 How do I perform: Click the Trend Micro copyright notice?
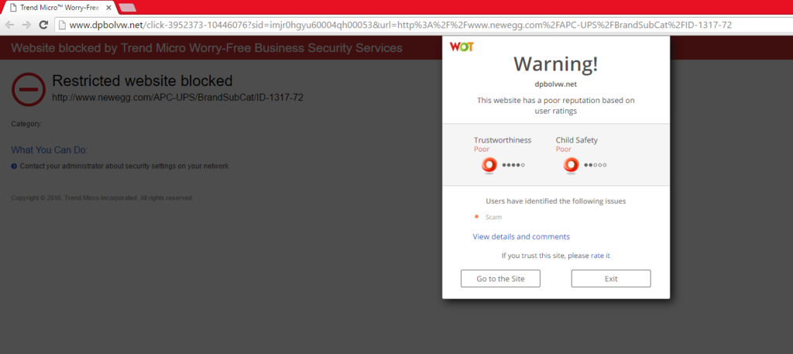pyautogui.click(x=102, y=198)
